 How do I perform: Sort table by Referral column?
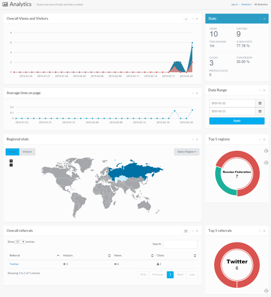coord(35,256)
